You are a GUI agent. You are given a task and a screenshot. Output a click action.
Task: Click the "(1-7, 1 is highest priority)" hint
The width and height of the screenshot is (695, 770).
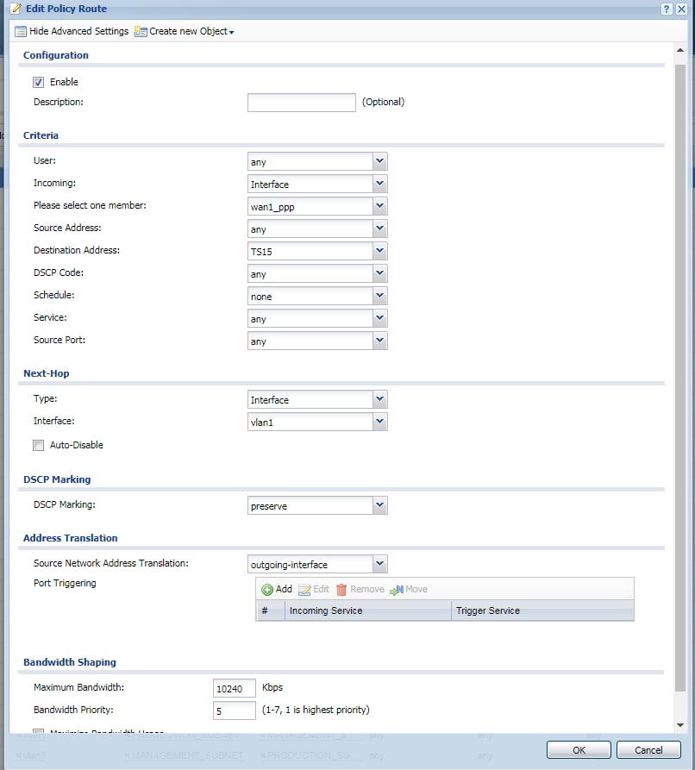pyautogui.click(x=316, y=710)
